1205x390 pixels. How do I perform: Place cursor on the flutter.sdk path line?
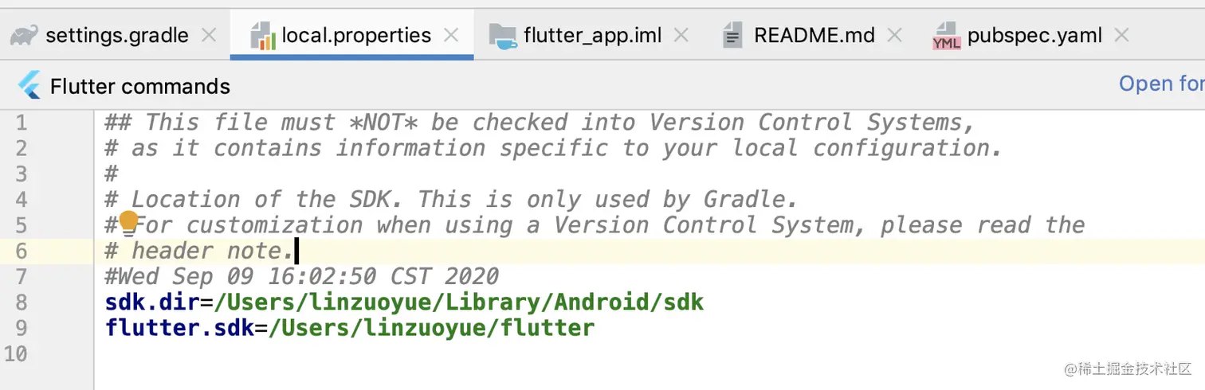click(350, 328)
